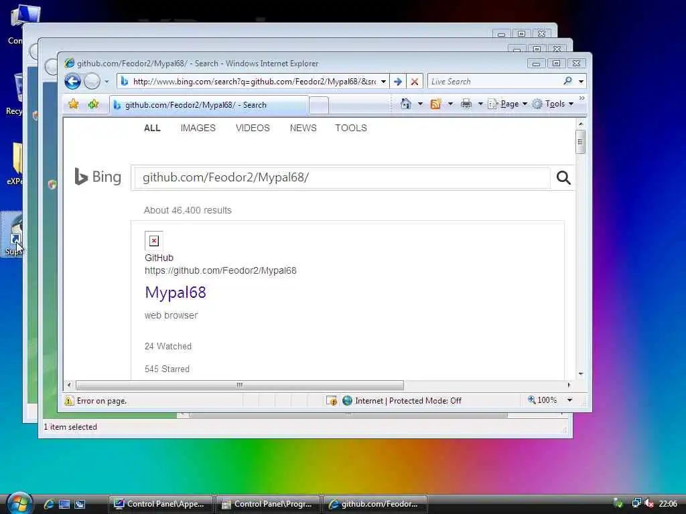Open the https://github.com/Feodor2/Mypal68 URL link
Viewport: 686px width, 514px height.
tap(220, 270)
